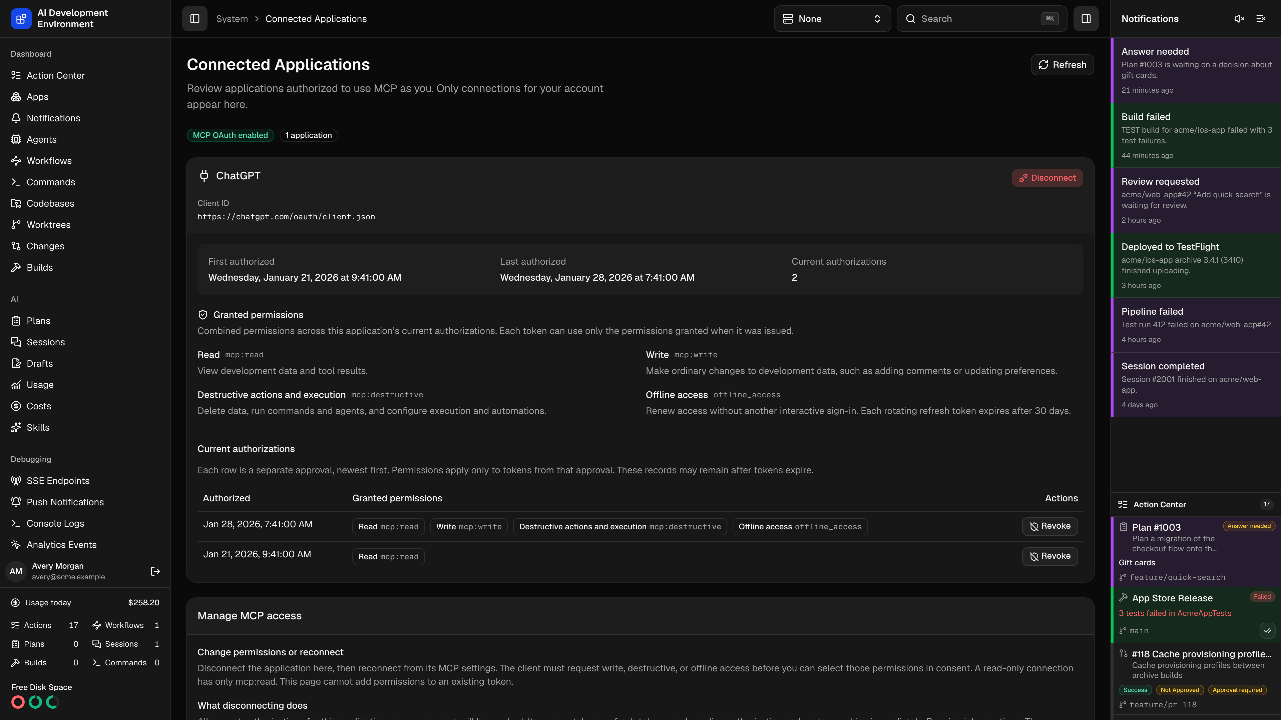The height and width of the screenshot is (720, 1281).
Task: Click the Refresh button
Action: point(1062,65)
